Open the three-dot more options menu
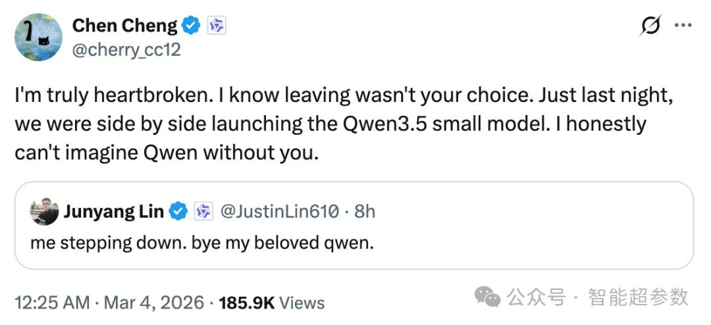Screen dimensions: 711x325 (x=683, y=26)
